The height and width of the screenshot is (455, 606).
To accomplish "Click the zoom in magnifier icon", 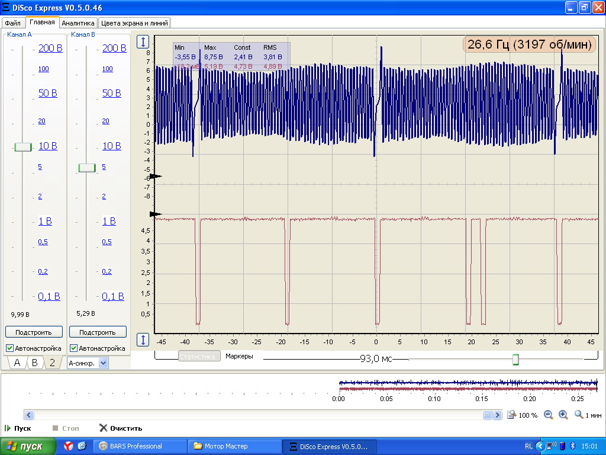I will [563, 415].
